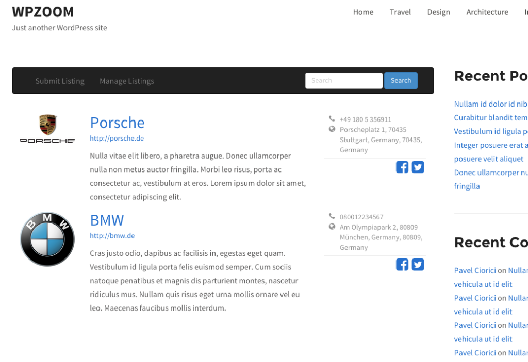
Task: Open the WPZOOM site title link
Action: pos(43,12)
